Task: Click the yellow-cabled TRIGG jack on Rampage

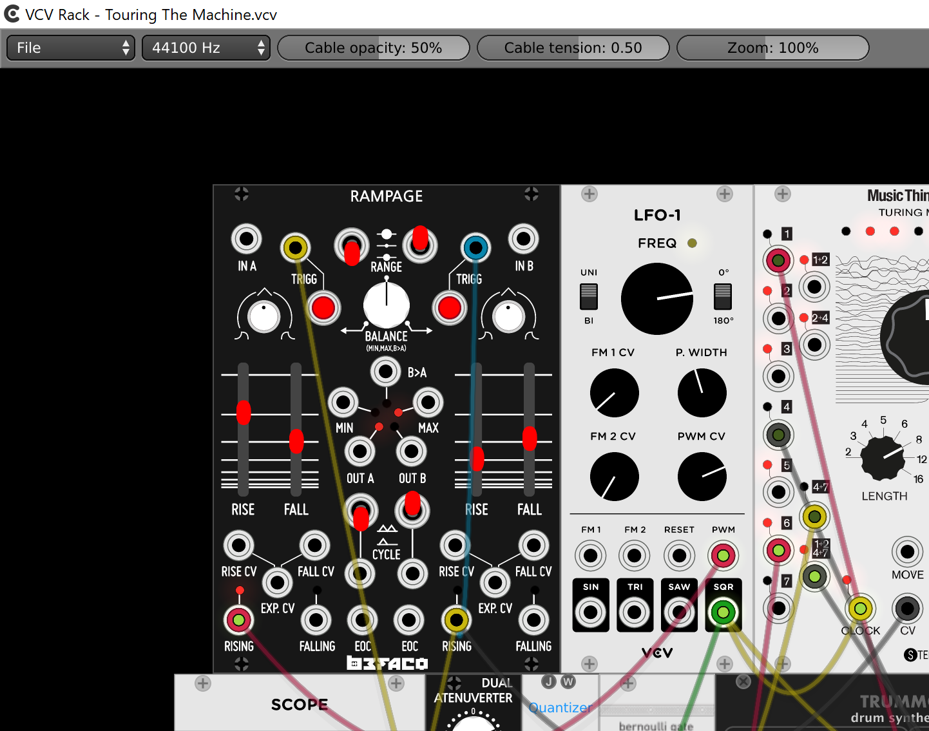Action: [x=296, y=247]
